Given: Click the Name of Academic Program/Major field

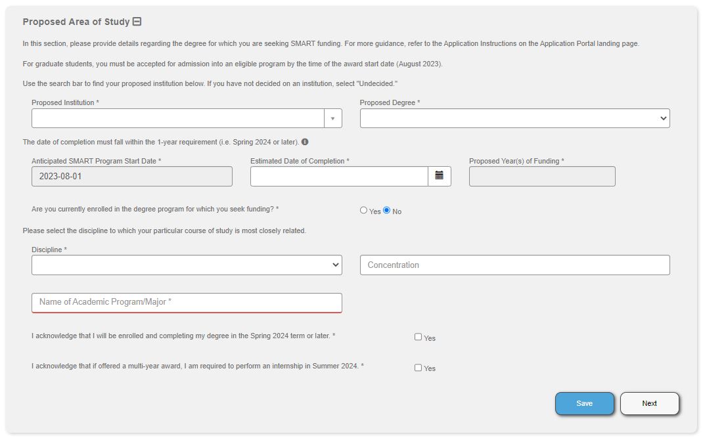Looking at the screenshot, I should (187, 302).
